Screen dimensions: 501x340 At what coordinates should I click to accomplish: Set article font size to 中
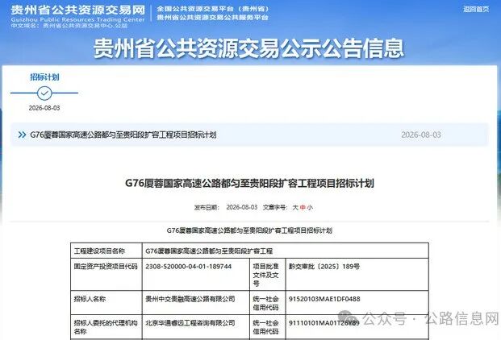303,207
